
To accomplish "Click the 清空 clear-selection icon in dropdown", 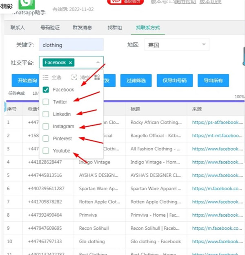I will coord(74,77).
